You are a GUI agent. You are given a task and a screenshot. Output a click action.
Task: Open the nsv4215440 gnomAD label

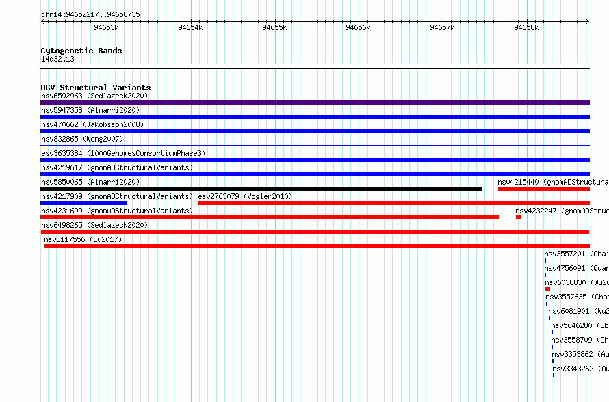point(553,182)
